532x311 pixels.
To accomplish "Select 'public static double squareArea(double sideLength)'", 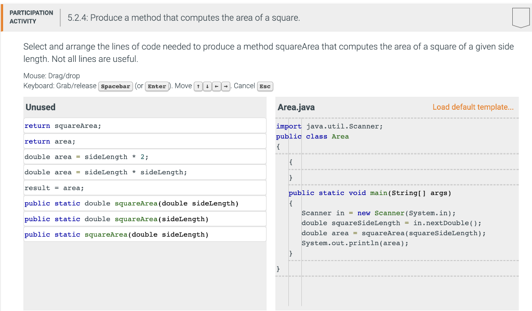I will pos(144,203).
